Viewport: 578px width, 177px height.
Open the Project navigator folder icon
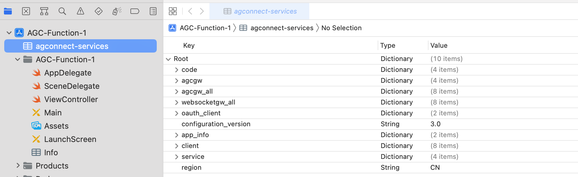click(8, 11)
